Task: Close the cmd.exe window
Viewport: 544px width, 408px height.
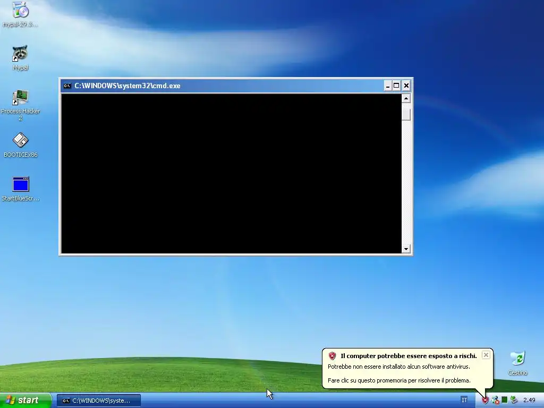Action: (x=406, y=86)
